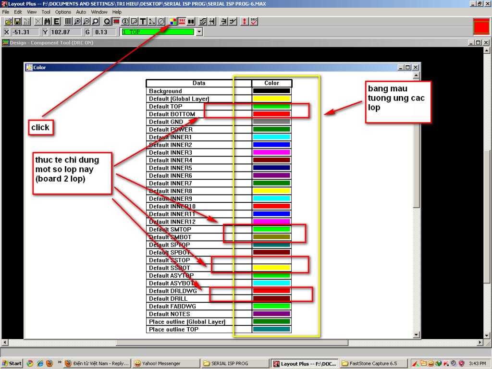The image size is (492, 369).
Task: Open the layer dropdown arrow next to TOP
Action: pyautogui.click(x=199, y=32)
